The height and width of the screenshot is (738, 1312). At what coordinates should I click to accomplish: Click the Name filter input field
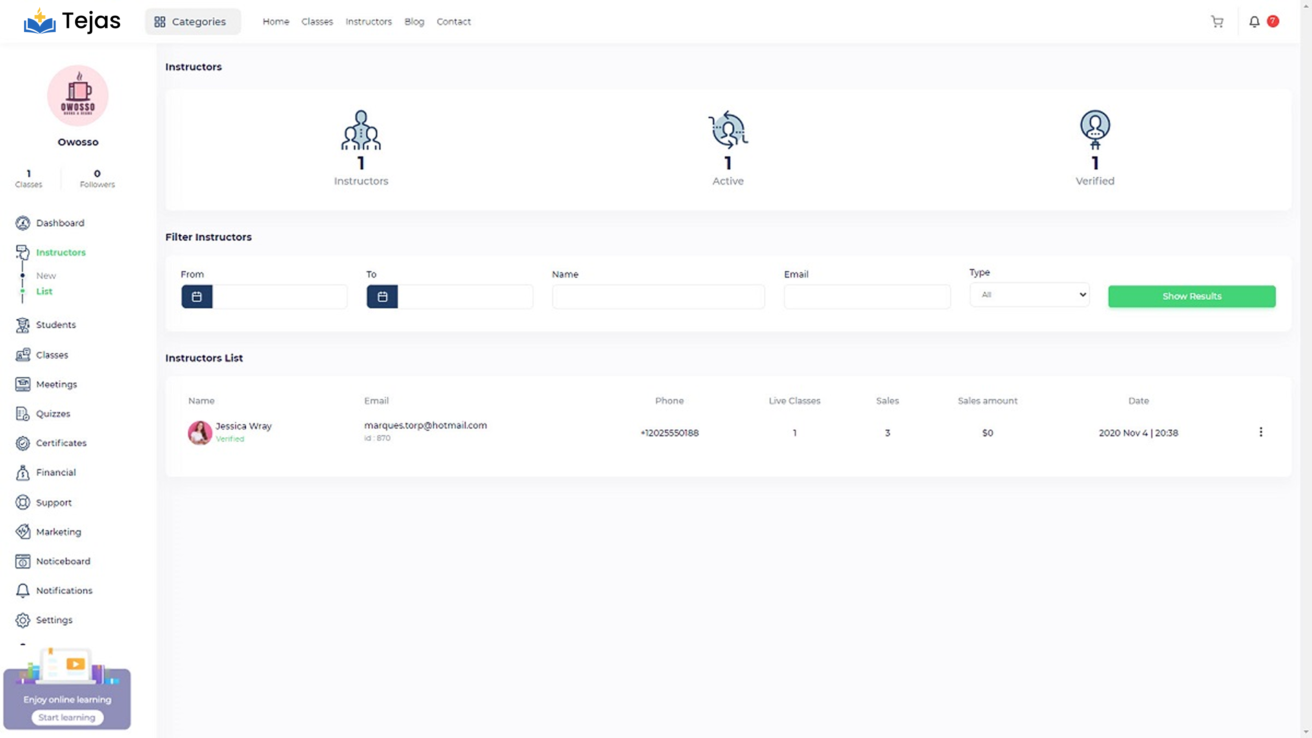click(658, 296)
